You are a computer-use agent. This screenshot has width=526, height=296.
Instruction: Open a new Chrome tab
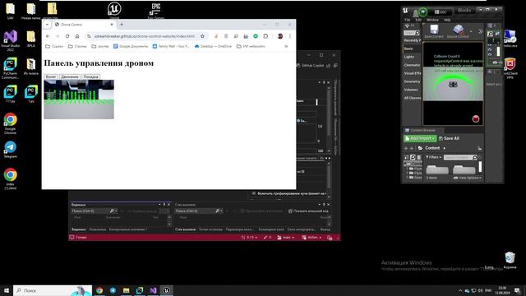coord(122,25)
